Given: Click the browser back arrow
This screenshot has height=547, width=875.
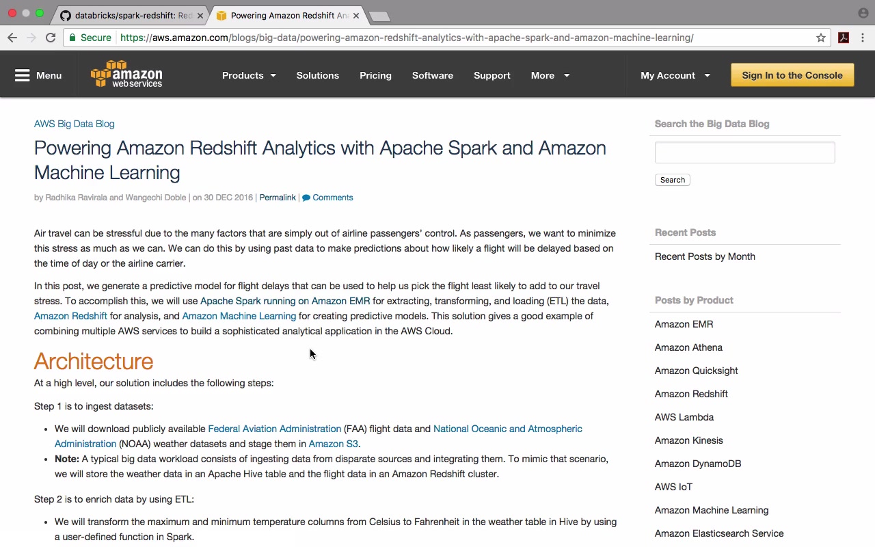Looking at the screenshot, I should [x=12, y=38].
